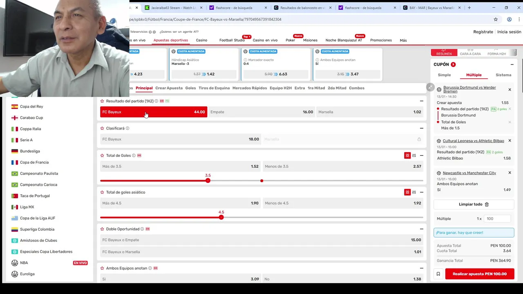Favorite the Clasificará market star

102,128
